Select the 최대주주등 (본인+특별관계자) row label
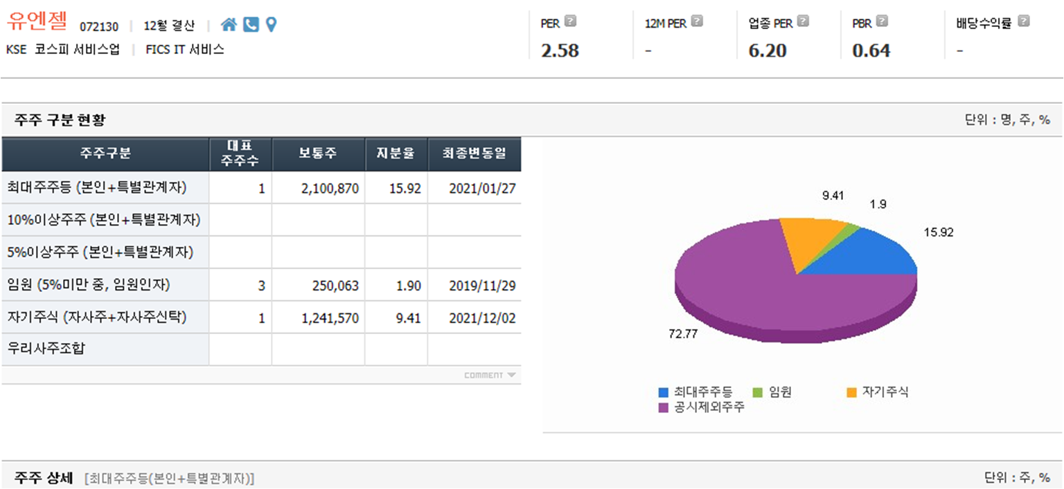The width and height of the screenshot is (1064, 489). click(96, 187)
